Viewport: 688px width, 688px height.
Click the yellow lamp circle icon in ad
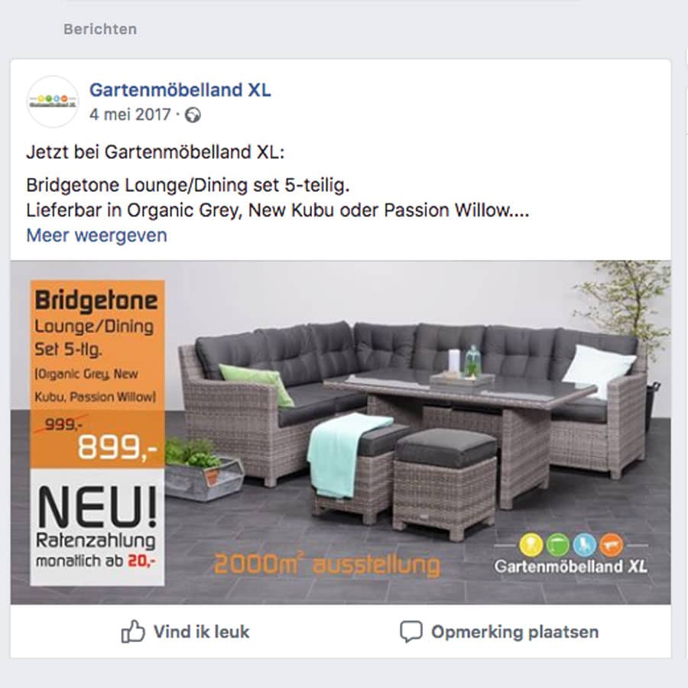click(531, 544)
